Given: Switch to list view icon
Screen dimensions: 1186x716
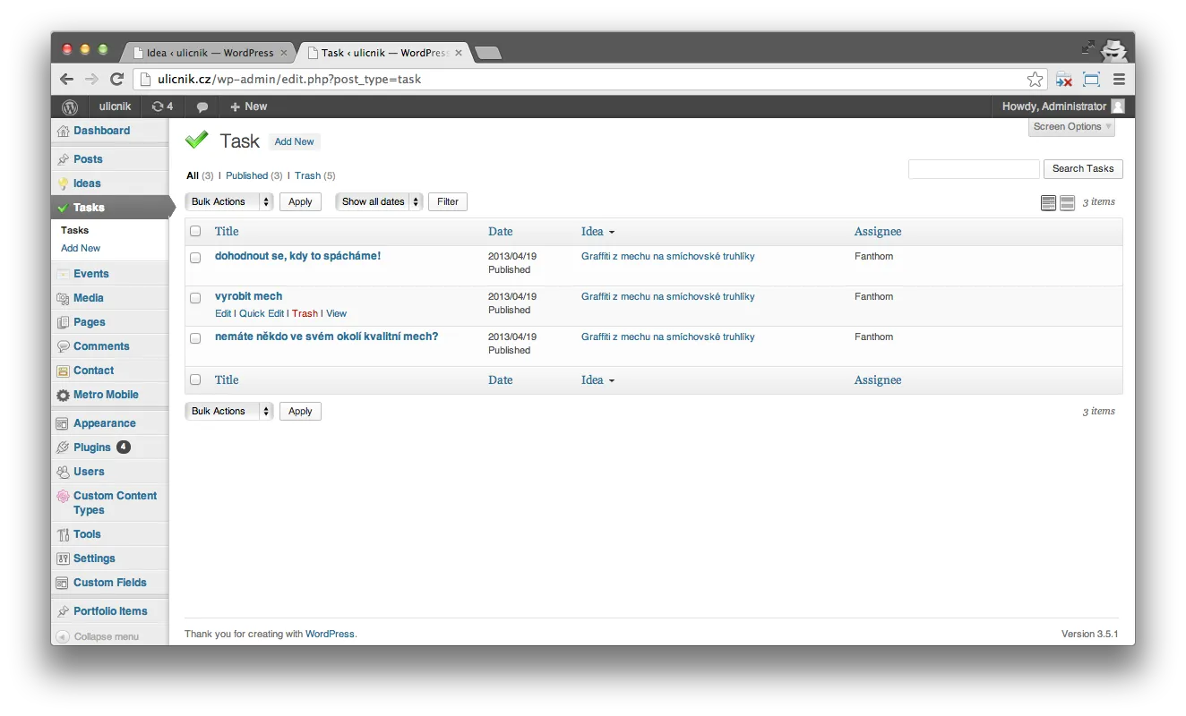Looking at the screenshot, I should (1048, 203).
